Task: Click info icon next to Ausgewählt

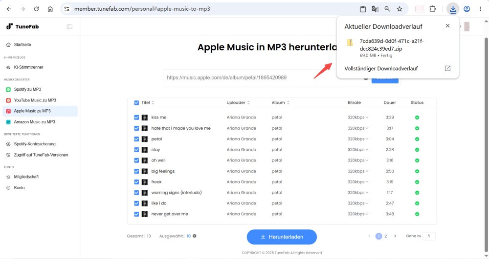Action: (195, 236)
